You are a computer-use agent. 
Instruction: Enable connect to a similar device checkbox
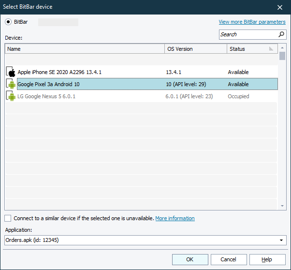[8, 218]
